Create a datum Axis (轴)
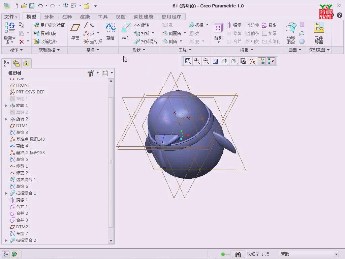The image size is (345, 259). click(89, 25)
